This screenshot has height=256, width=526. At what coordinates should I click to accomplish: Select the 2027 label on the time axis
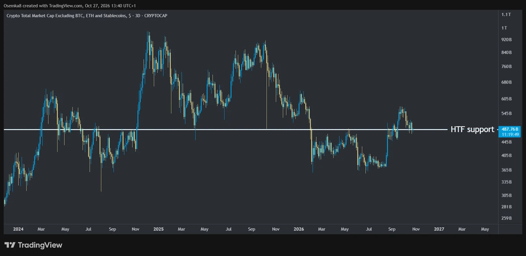coord(439,229)
